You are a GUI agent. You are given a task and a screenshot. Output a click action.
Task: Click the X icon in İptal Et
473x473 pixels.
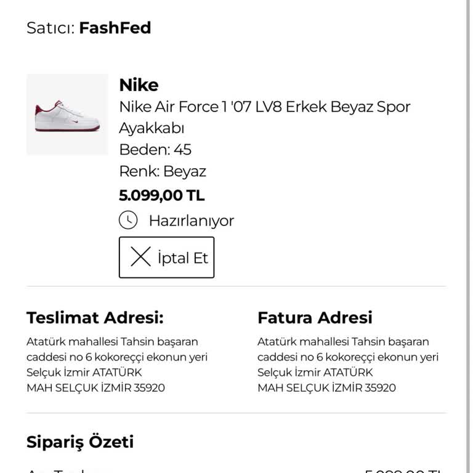(x=140, y=257)
